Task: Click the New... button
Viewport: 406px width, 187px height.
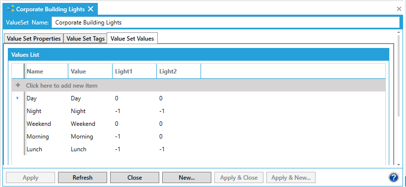Action: click(187, 178)
